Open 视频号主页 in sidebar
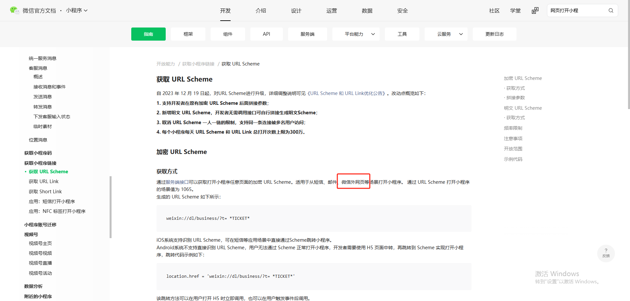Viewport: 630px width, 301px height. click(40, 243)
